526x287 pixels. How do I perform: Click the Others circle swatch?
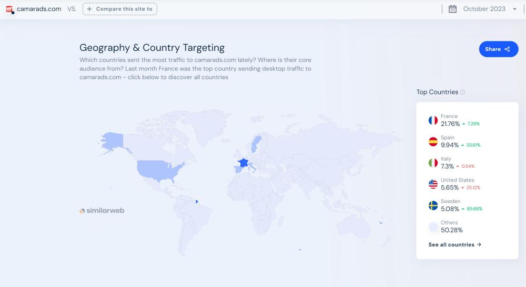click(x=433, y=227)
